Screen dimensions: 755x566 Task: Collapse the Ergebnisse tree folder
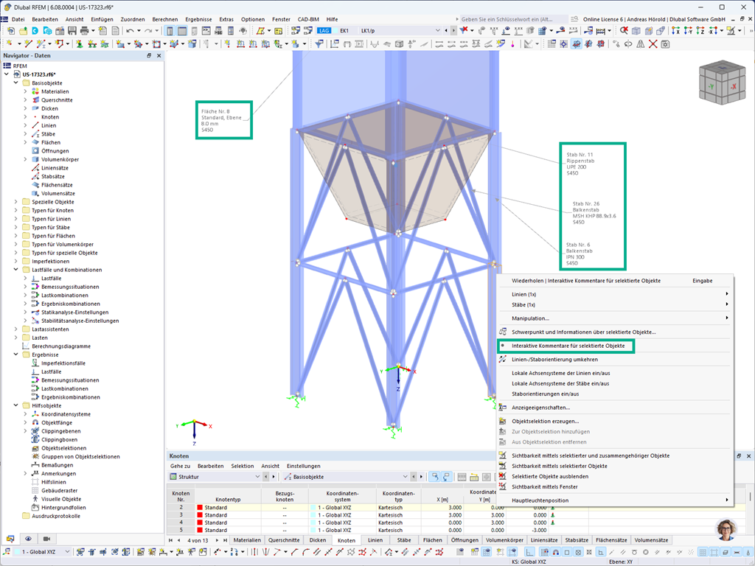pos(16,354)
